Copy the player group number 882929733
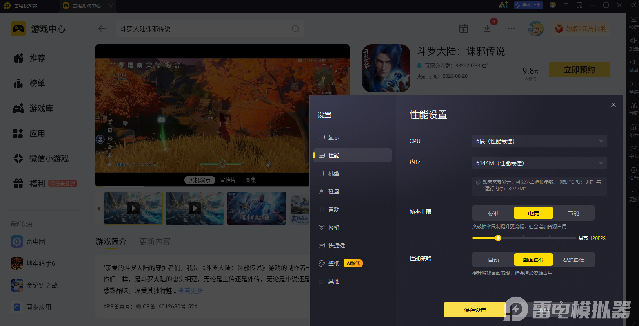The width and height of the screenshot is (639, 326). pos(485,65)
